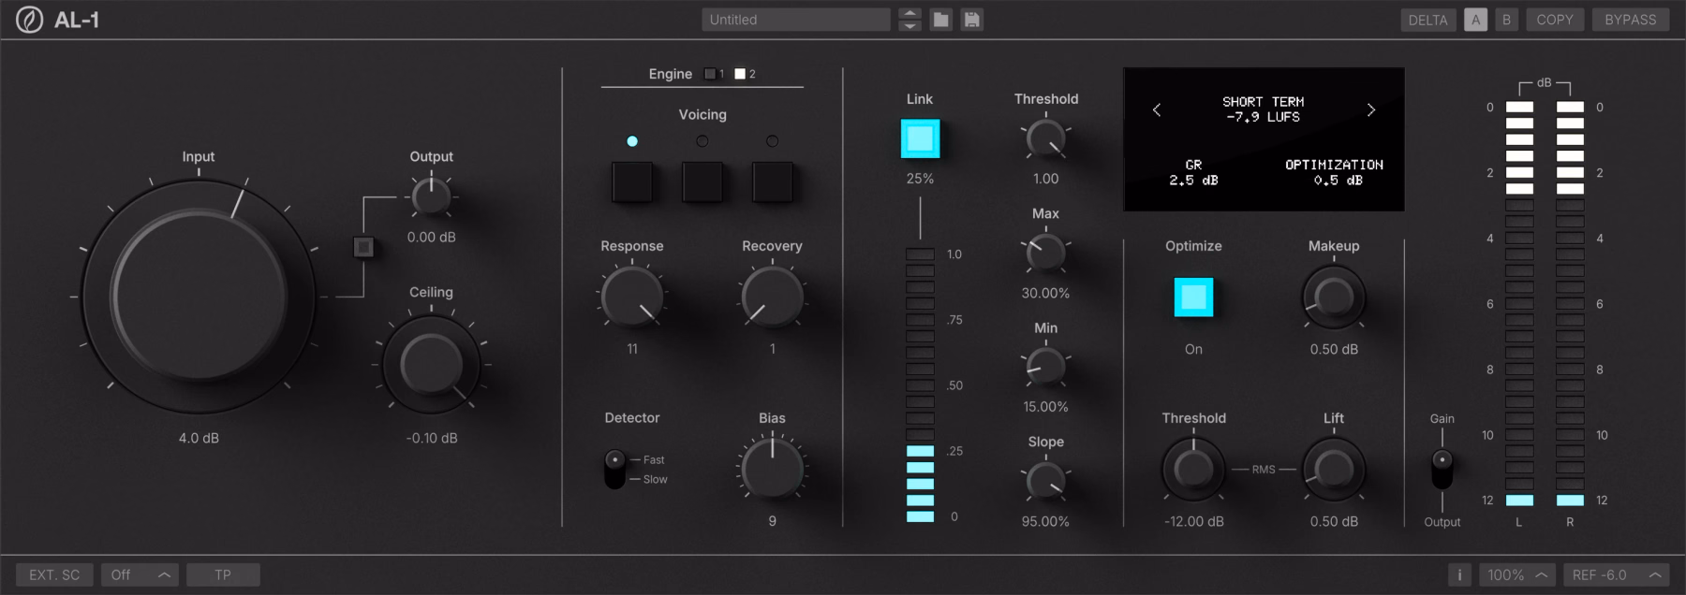The width and height of the screenshot is (1686, 595).
Task: Select Engine 2 checkbox
Action: pyautogui.click(x=740, y=74)
